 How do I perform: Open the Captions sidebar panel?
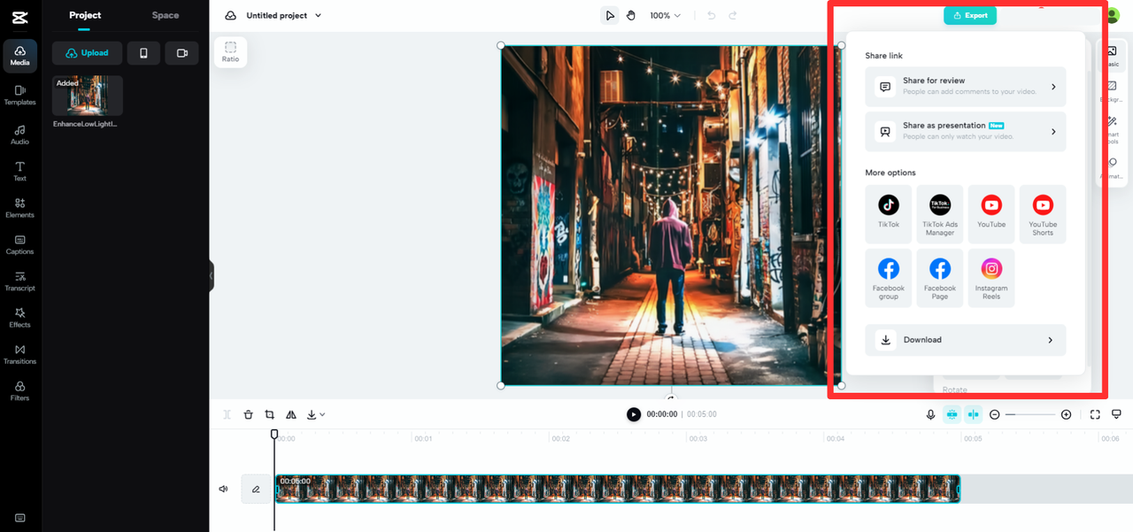(x=19, y=245)
